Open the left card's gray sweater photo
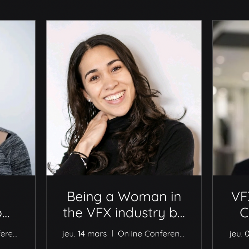The width and height of the screenshot is (249, 249). 16,98
